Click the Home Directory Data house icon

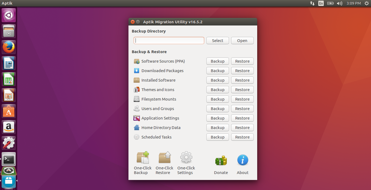[137, 128]
